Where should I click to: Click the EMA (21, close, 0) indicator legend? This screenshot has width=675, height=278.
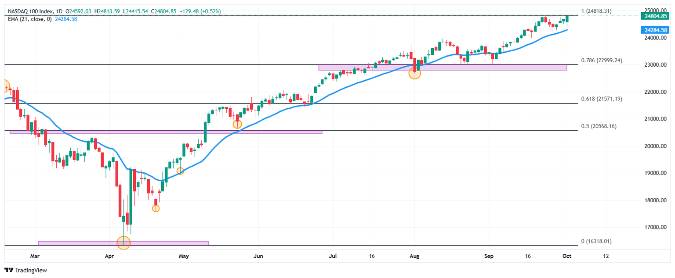pos(30,19)
